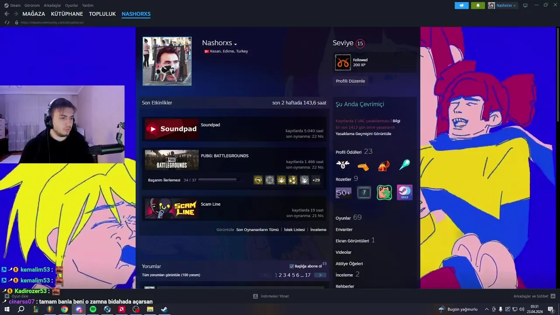Open the Oyunlar 69 link
560x315 pixels.
click(348, 217)
